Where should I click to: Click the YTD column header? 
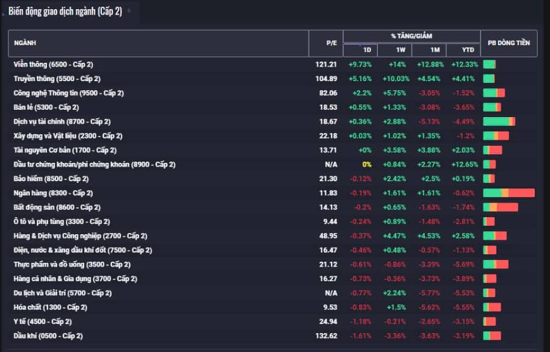coord(463,50)
